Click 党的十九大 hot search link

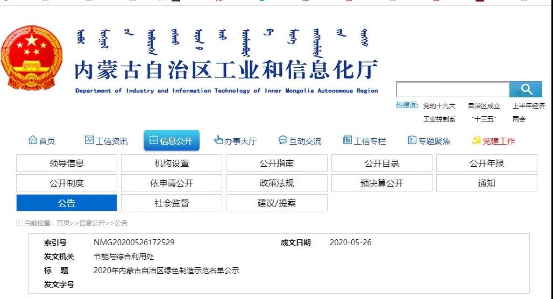point(439,106)
